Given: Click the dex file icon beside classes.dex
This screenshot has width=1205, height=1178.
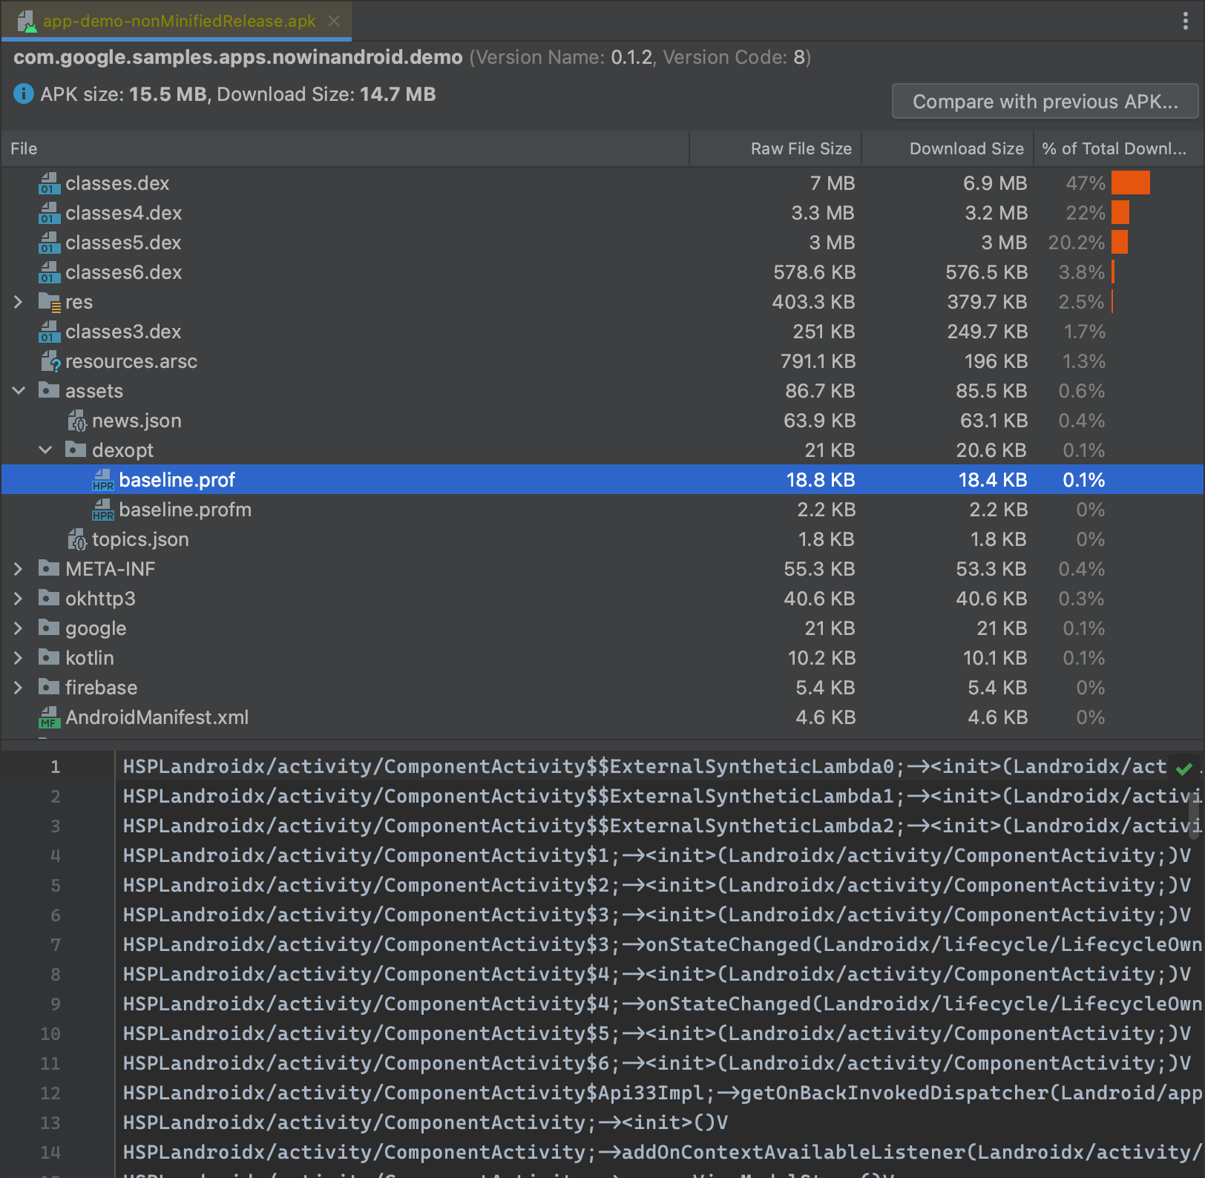Looking at the screenshot, I should 48,183.
